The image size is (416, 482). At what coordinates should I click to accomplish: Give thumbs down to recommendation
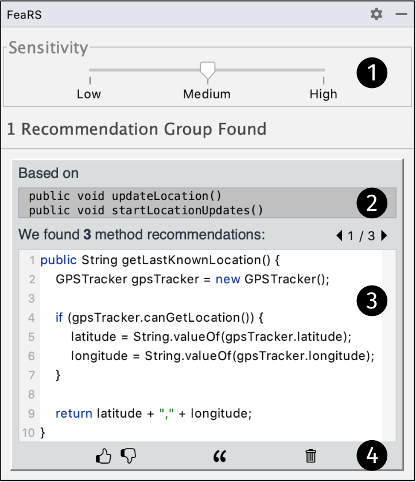[x=129, y=456]
